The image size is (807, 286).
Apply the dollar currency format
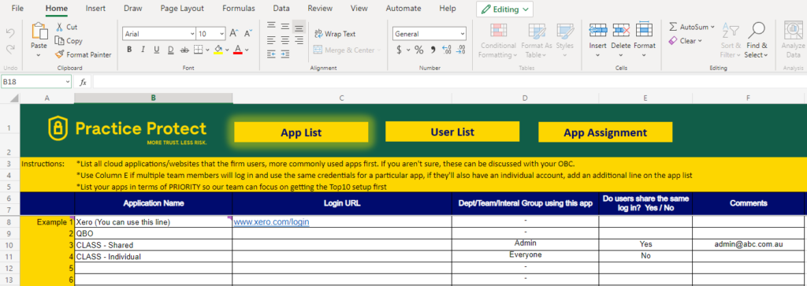click(400, 50)
